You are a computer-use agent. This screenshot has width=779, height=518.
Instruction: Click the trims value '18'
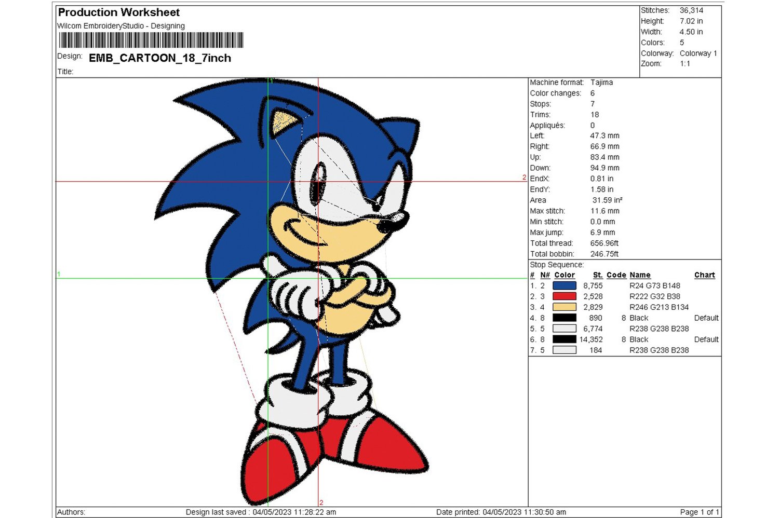click(595, 115)
